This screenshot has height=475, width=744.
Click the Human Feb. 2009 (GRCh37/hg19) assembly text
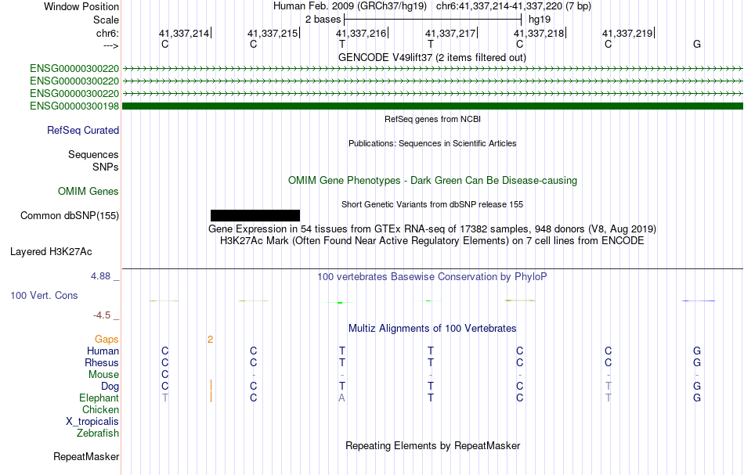350,6
